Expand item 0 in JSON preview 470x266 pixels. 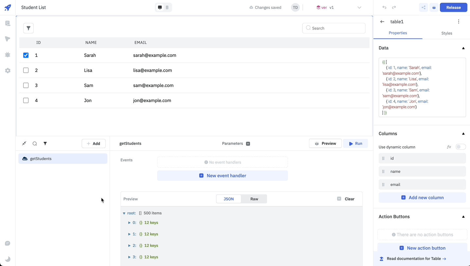[129, 223]
